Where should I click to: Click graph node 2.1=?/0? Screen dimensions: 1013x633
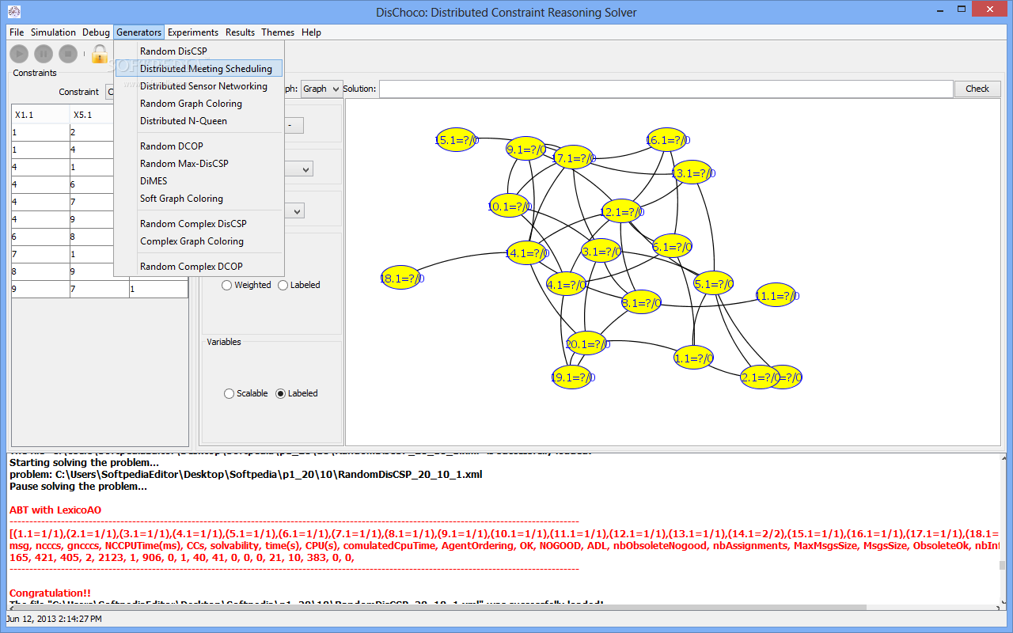(x=761, y=377)
